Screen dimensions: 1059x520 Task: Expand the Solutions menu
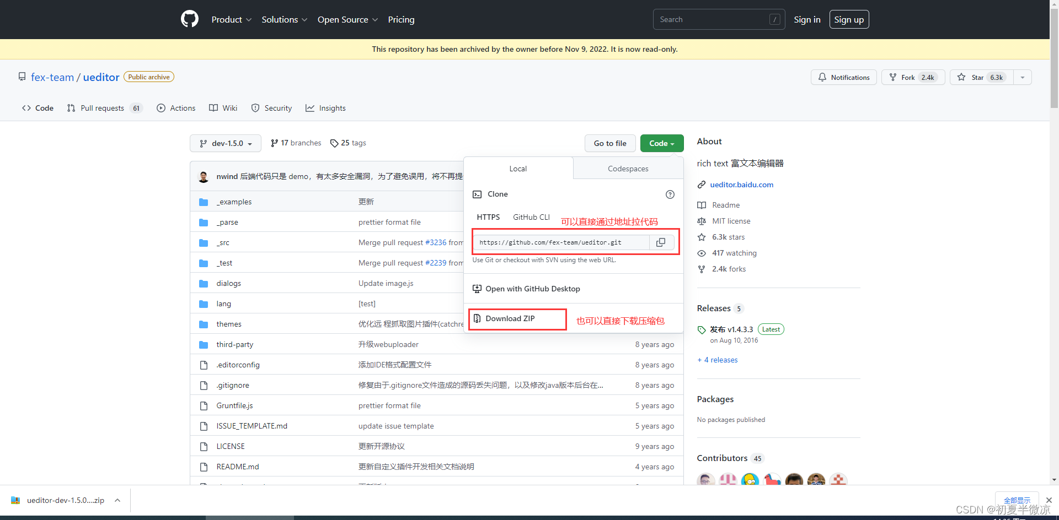click(284, 19)
